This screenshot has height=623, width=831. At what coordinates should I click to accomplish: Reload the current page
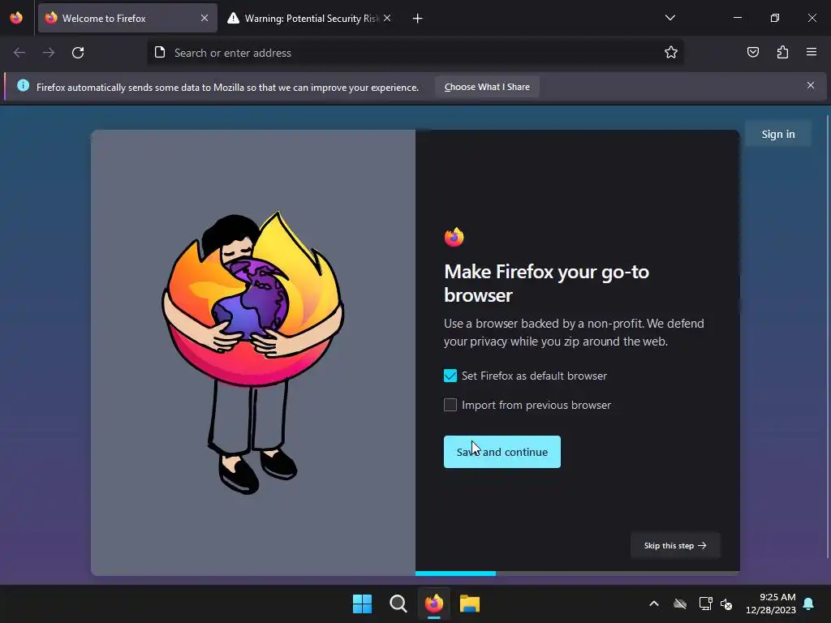[x=78, y=53]
